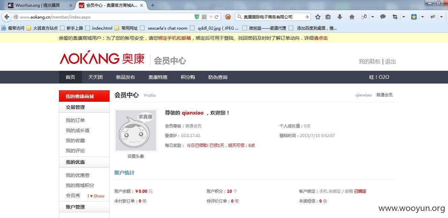Click 设置头像 under the avatar

coord(136,156)
